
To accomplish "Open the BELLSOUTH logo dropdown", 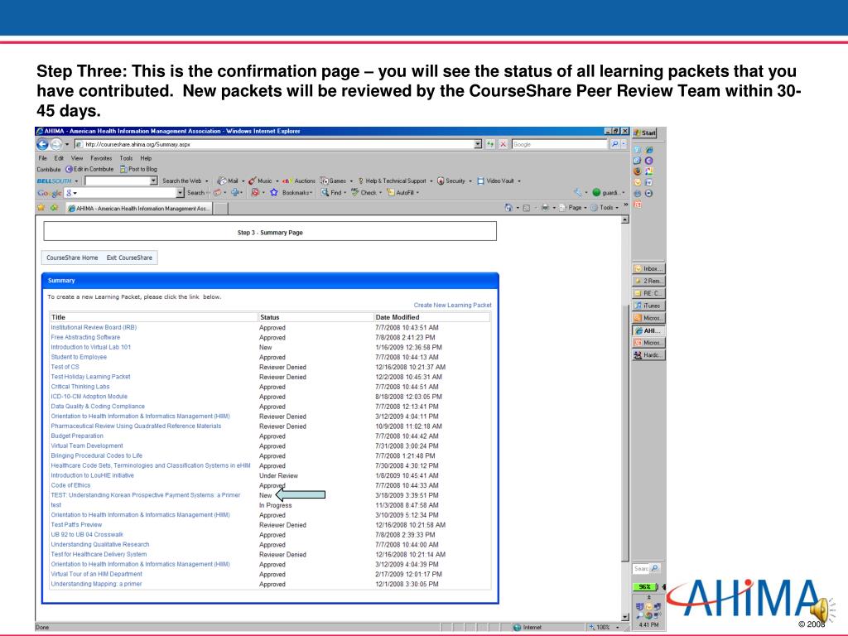I will 76,181.
